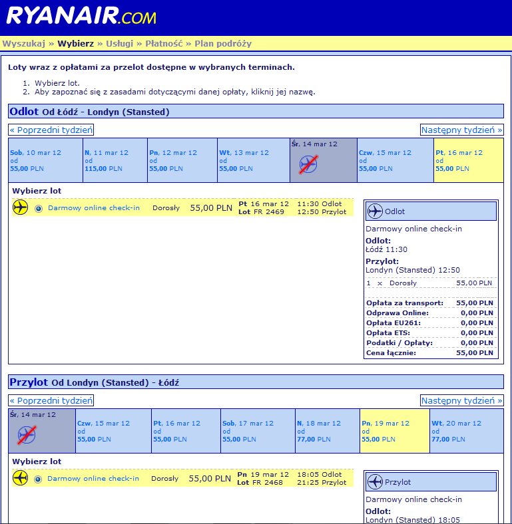Select the outbound Czw, 15 mar 12 date tab

395,160
